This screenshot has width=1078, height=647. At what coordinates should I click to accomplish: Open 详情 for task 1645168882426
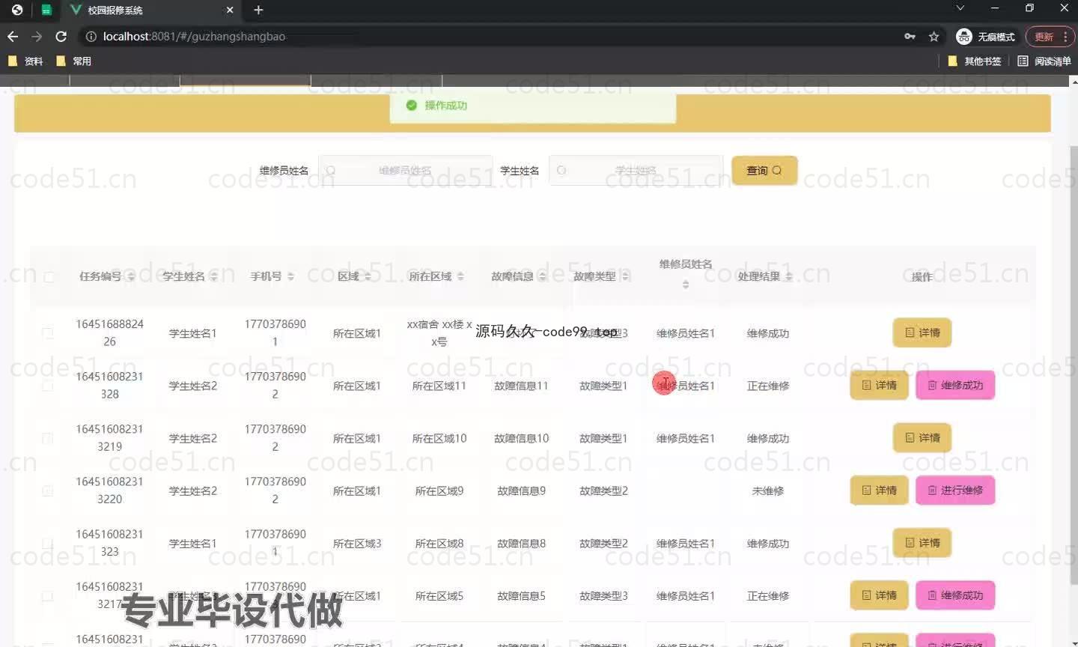[922, 332]
